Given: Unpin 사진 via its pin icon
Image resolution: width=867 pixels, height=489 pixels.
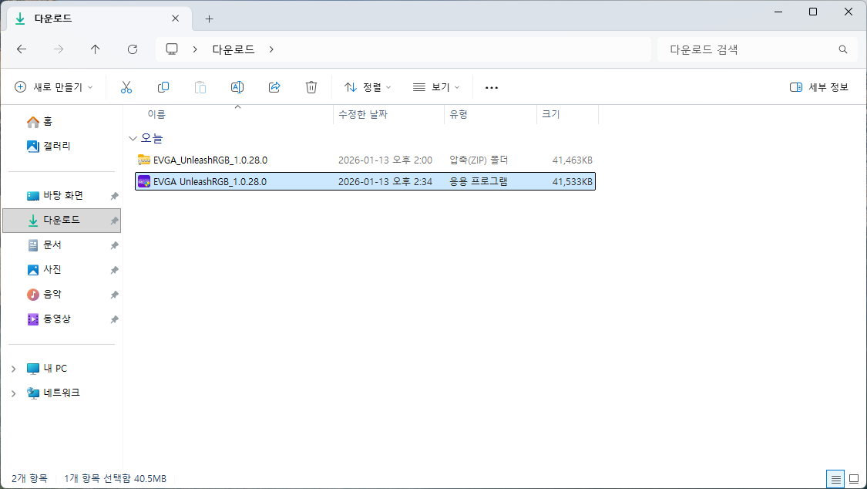Looking at the screenshot, I should tap(115, 270).
